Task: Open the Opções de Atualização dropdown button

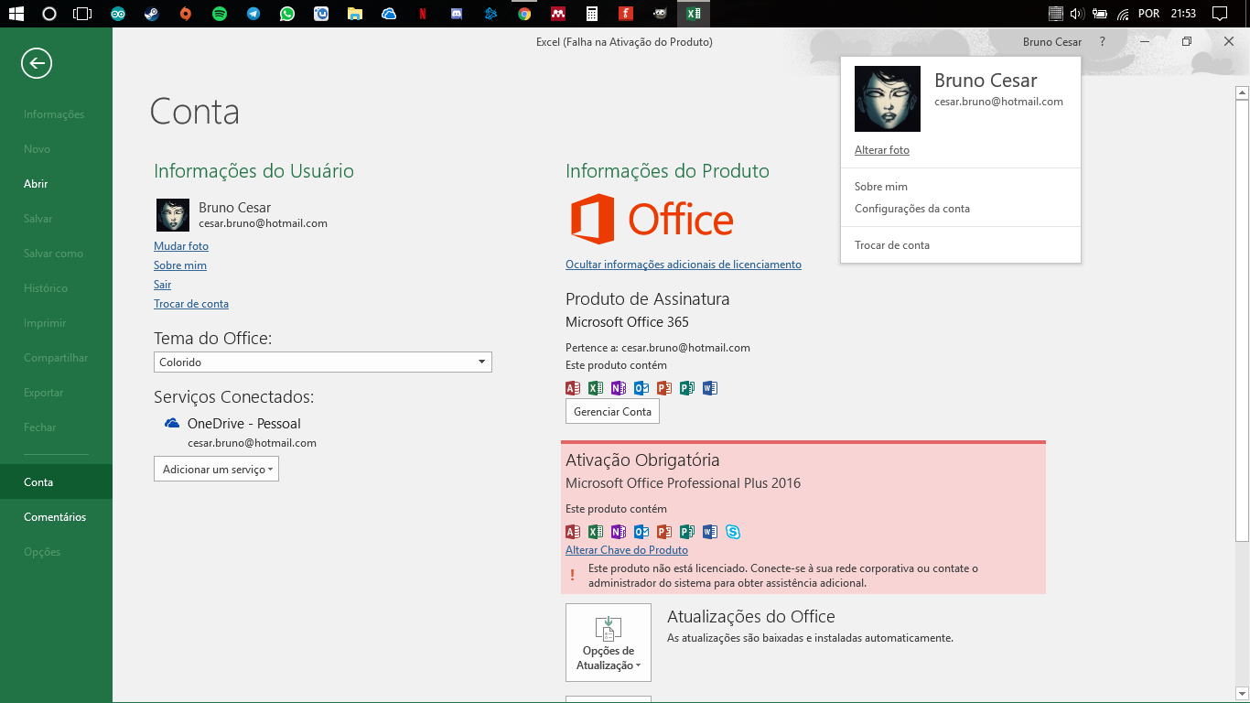Action: pos(609,643)
